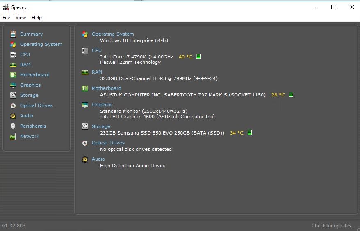Click the 28 °C motherboard temperature value
Screen dimensions: 360x231
click(278, 95)
